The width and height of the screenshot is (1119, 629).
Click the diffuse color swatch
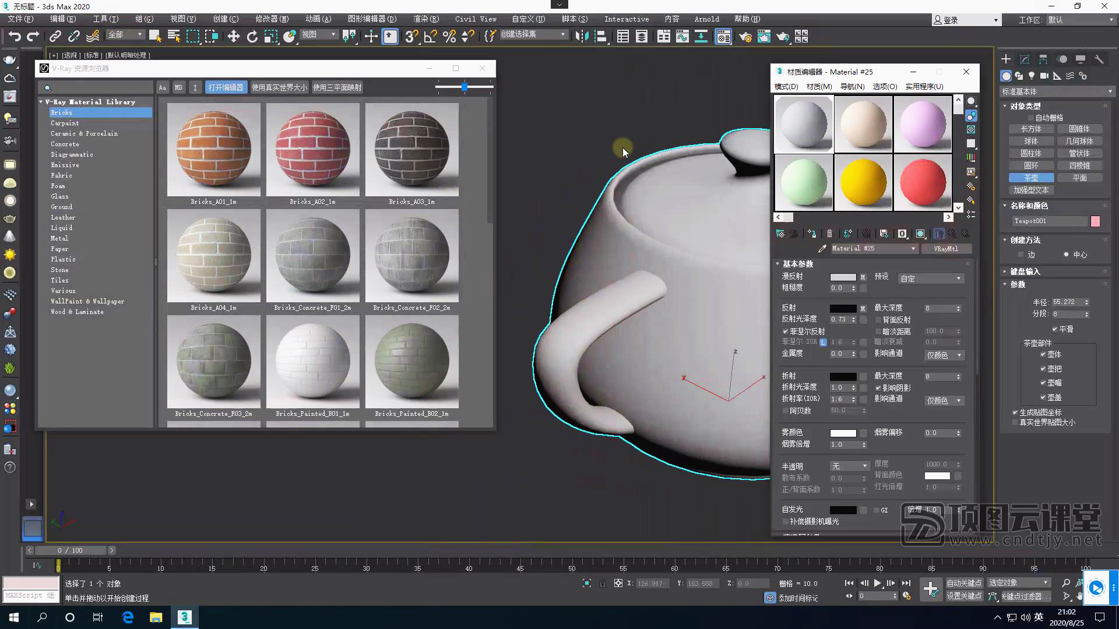coord(843,277)
